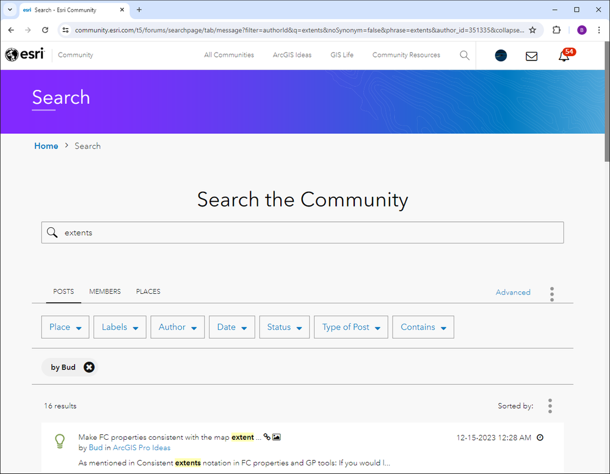Click the 12-15-2023 12:28 AM timestamp
610x474 pixels.
pyautogui.click(x=494, y=437)
